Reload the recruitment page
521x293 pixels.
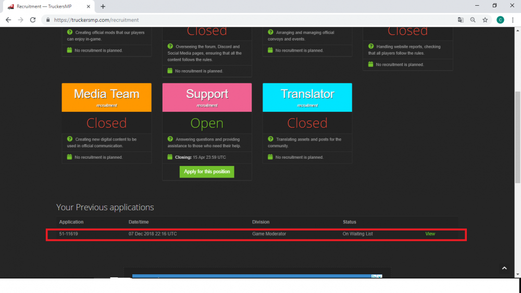click(33, 20)
